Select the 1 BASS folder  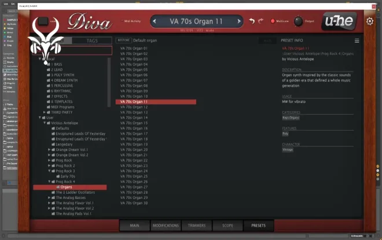(57, 64)
